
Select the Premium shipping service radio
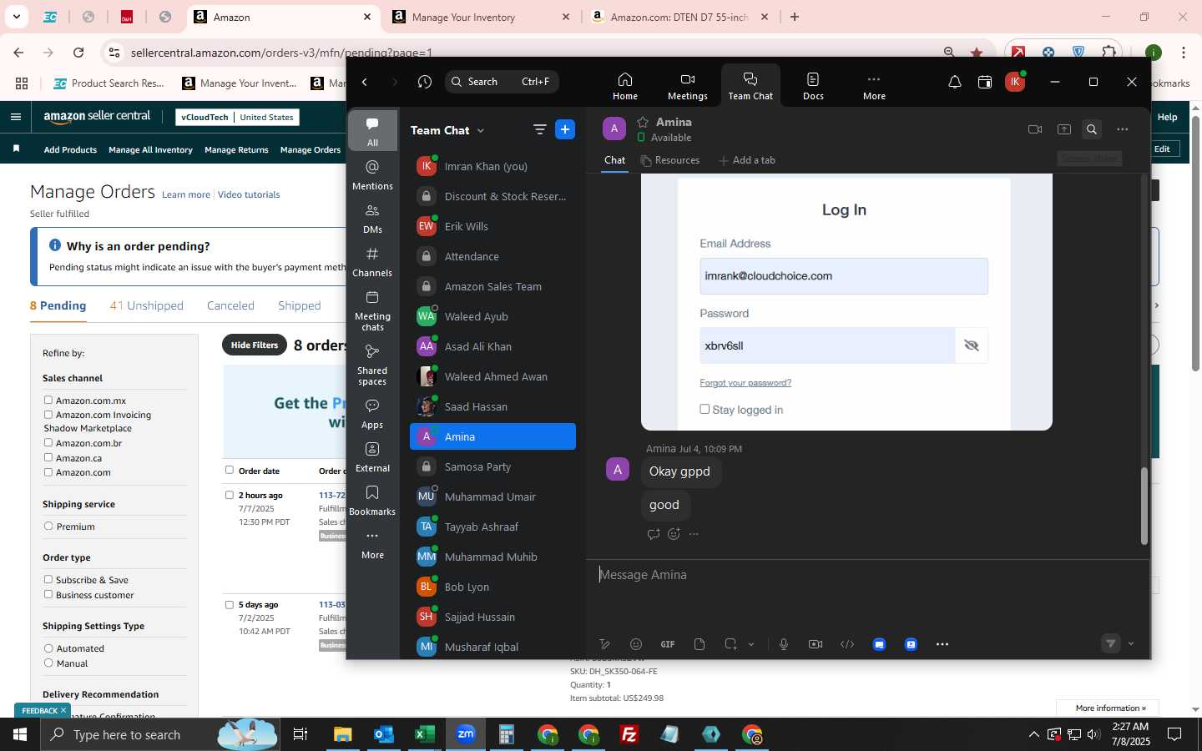click(x=48, y=527)
